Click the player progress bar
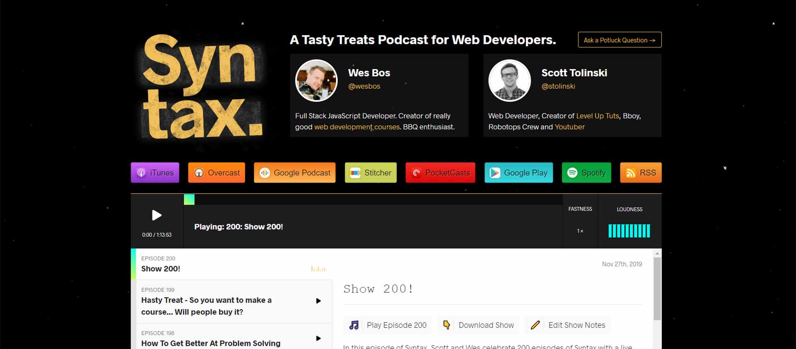This screenshot has width=796, height=349. [x=373, y=199]
